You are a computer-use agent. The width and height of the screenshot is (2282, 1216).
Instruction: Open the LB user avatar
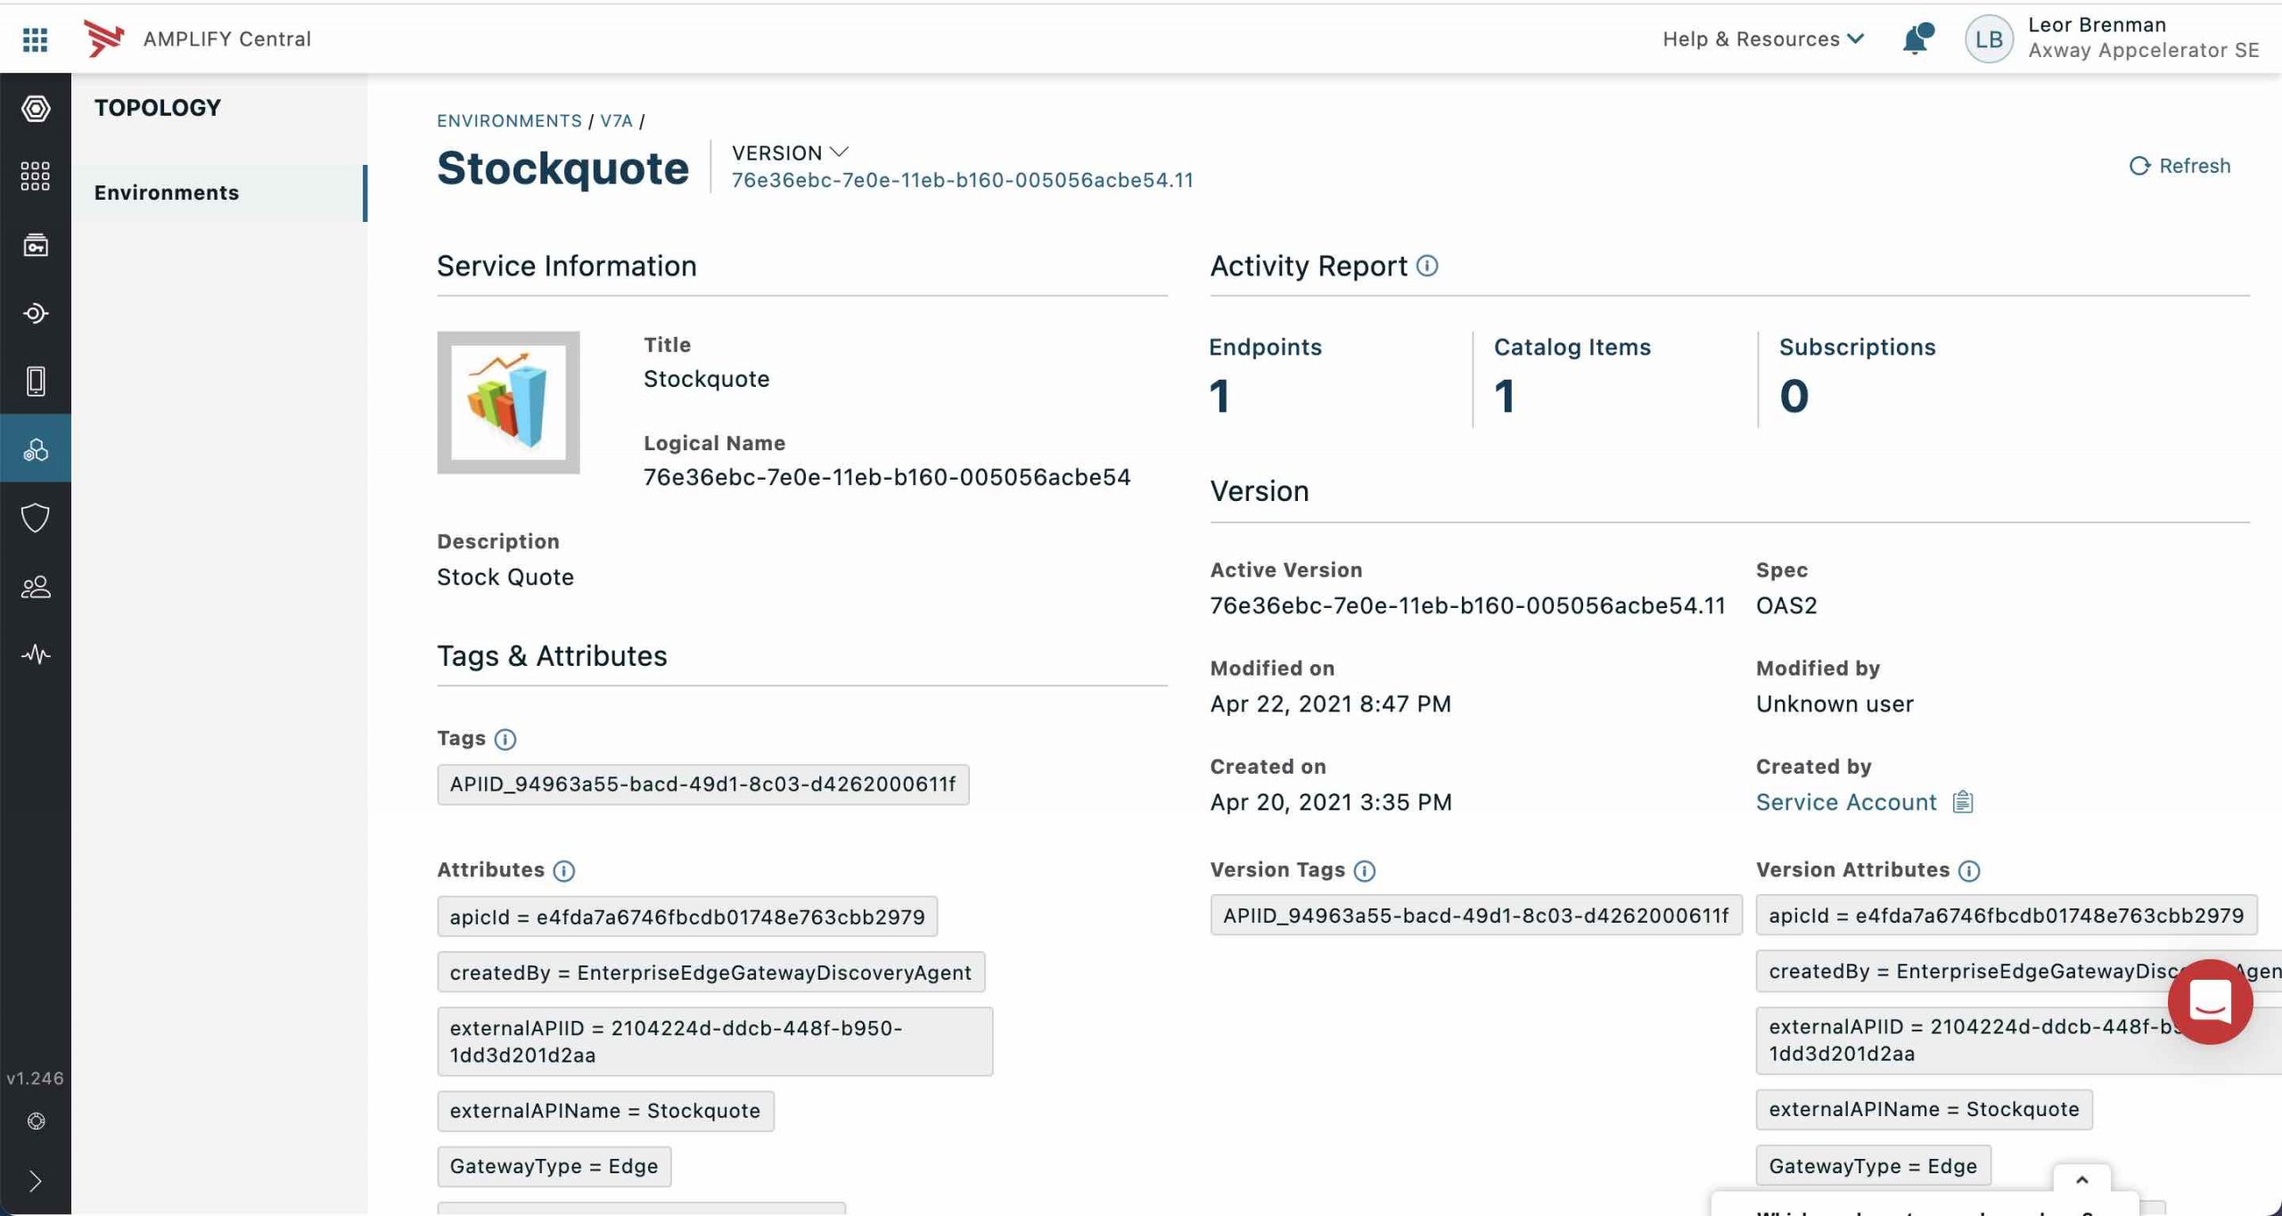point(1989,38)
